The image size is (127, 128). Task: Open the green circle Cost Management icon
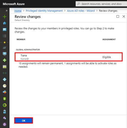(x=5, y=105)
